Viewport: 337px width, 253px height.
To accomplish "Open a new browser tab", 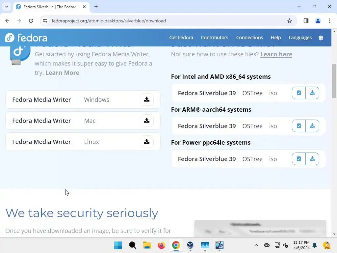I will click(96, 7).
